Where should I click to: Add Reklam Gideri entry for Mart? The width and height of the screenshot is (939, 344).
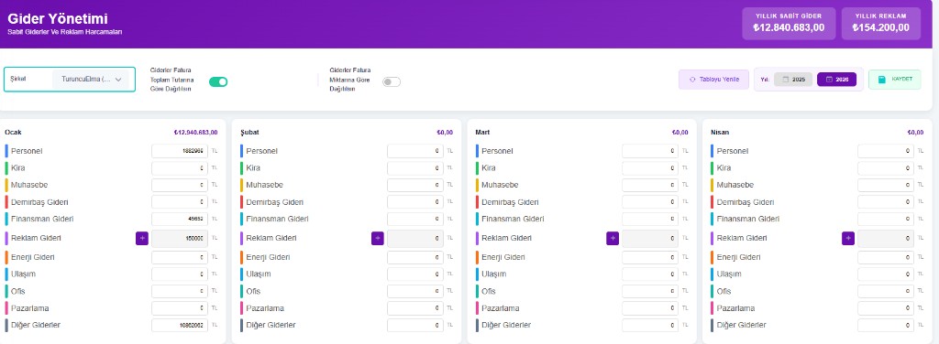[612, 238]
